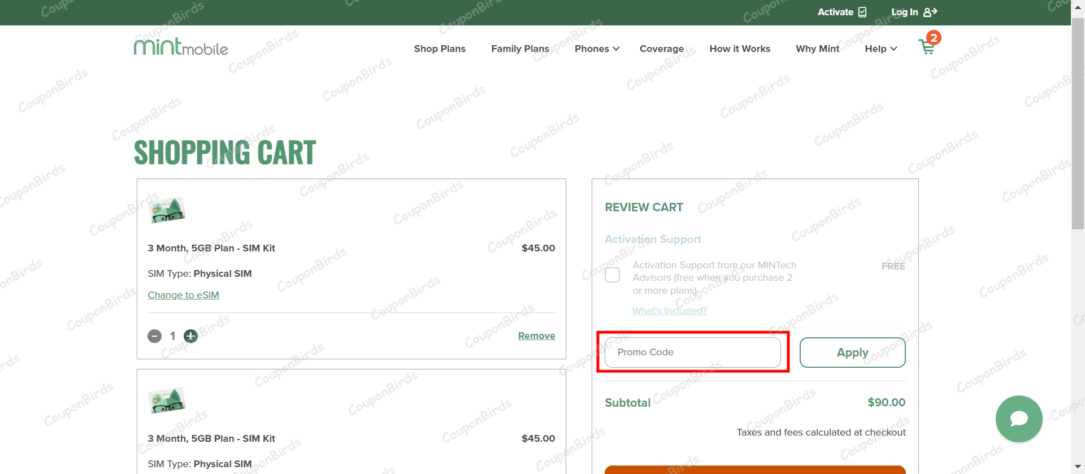Select the SHOPPING CART heading
This screenshot has height=474, width=1085.
click(225, 153)
